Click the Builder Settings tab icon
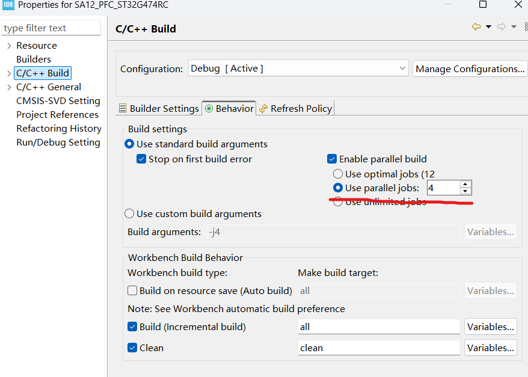This screenshot has width=528, height=377. click(123, 108)
